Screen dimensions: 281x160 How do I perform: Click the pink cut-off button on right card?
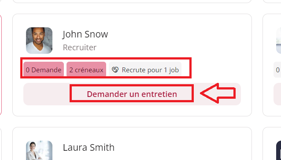(x=277, y=94)
